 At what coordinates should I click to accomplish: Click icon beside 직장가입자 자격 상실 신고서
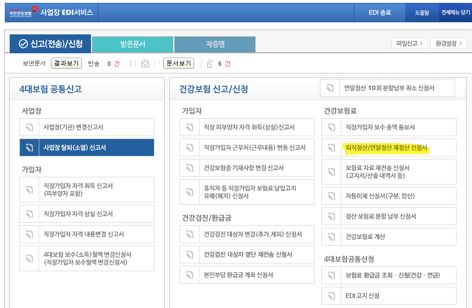pyautogui.click(x=29, y=214)
